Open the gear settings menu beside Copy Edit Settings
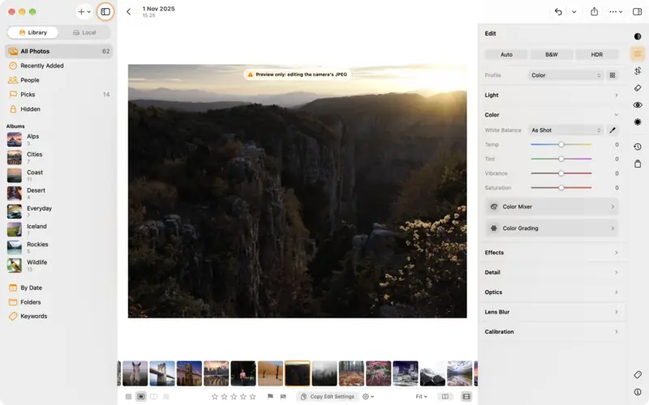649x405 pixels. (x=368, y=397)
